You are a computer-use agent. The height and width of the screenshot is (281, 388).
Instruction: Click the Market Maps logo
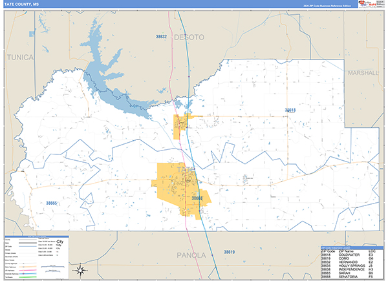click(x=372, y=4)
